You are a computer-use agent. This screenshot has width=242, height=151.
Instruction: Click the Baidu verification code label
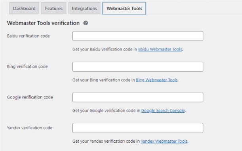pos(29,36)
